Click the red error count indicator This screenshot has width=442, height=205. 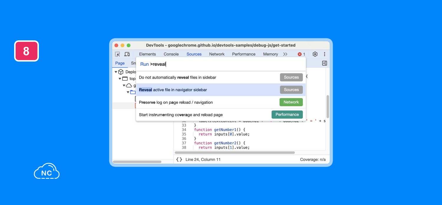coord(301,54)
